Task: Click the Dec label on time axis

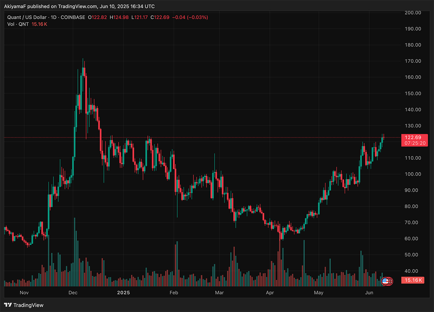Action: coord(73,292)
